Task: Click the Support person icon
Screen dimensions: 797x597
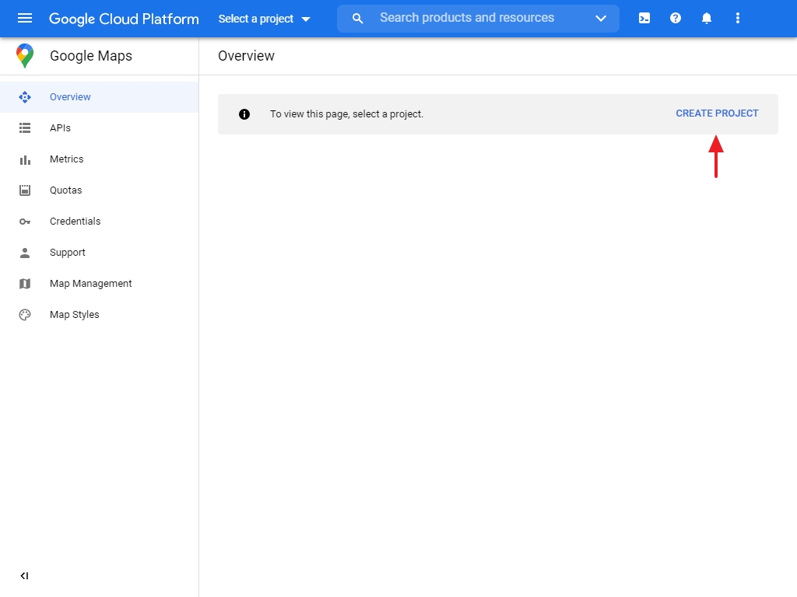Action: 25,253
